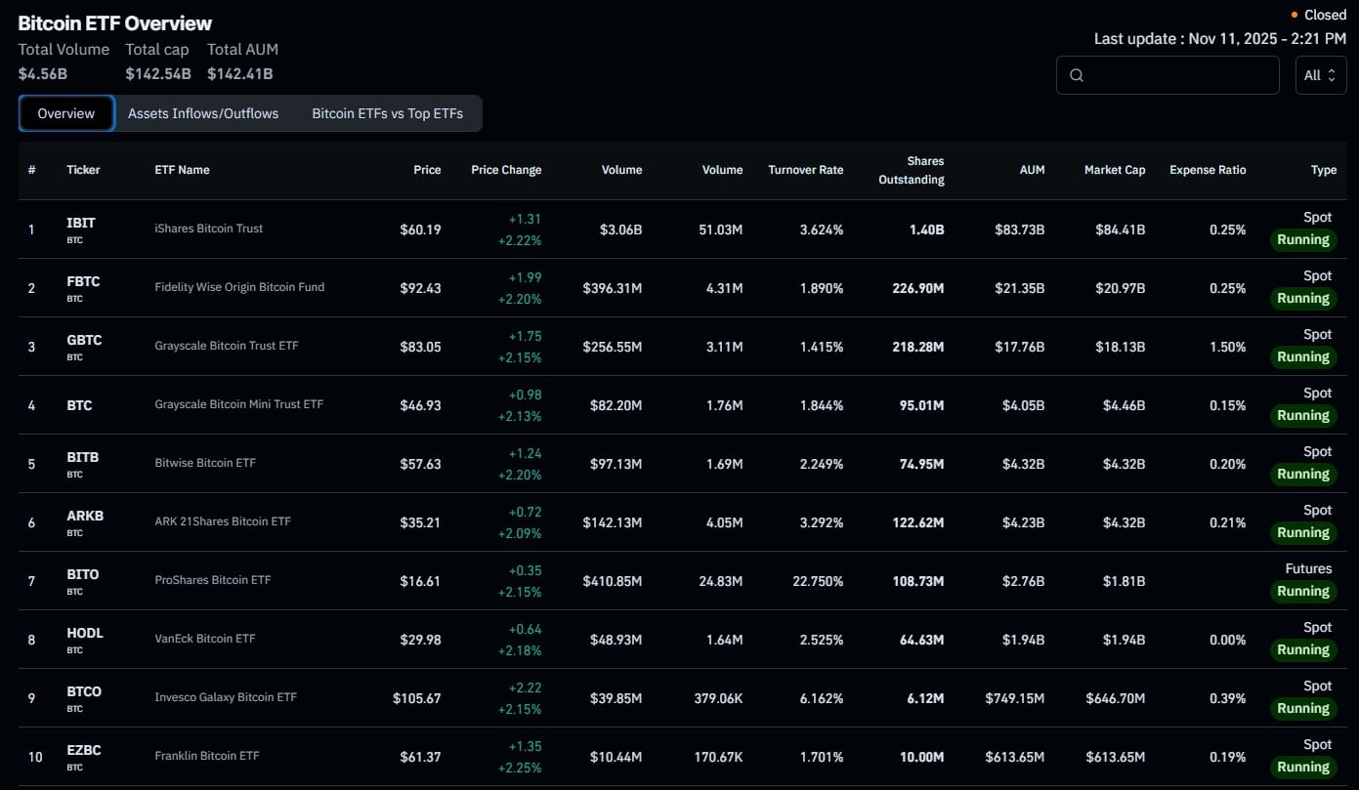
Task: Open the All filter dropdown
Action: 1320,75
